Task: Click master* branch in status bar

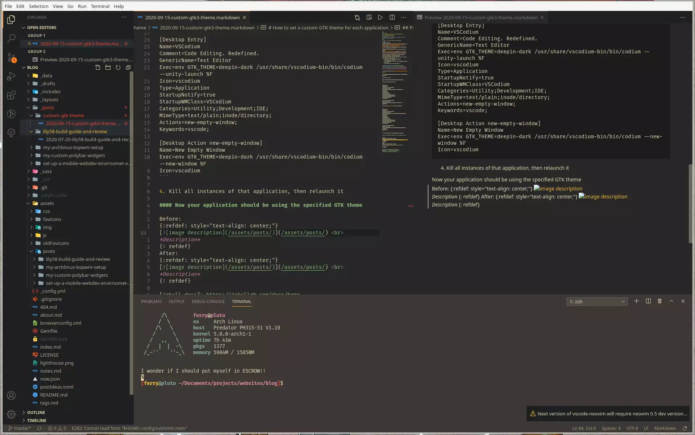Action: coord(20,428)
